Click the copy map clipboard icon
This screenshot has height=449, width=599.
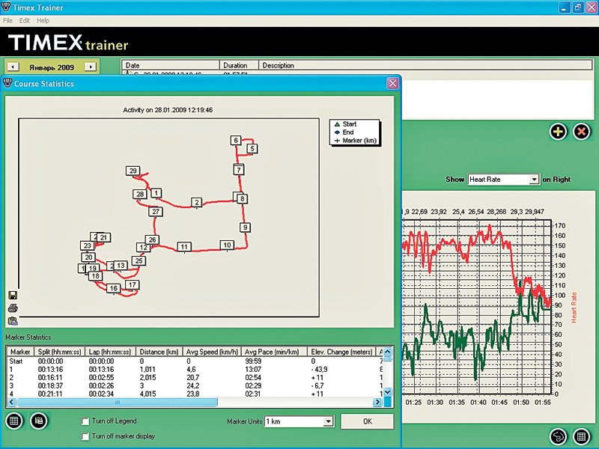(13, 321)
